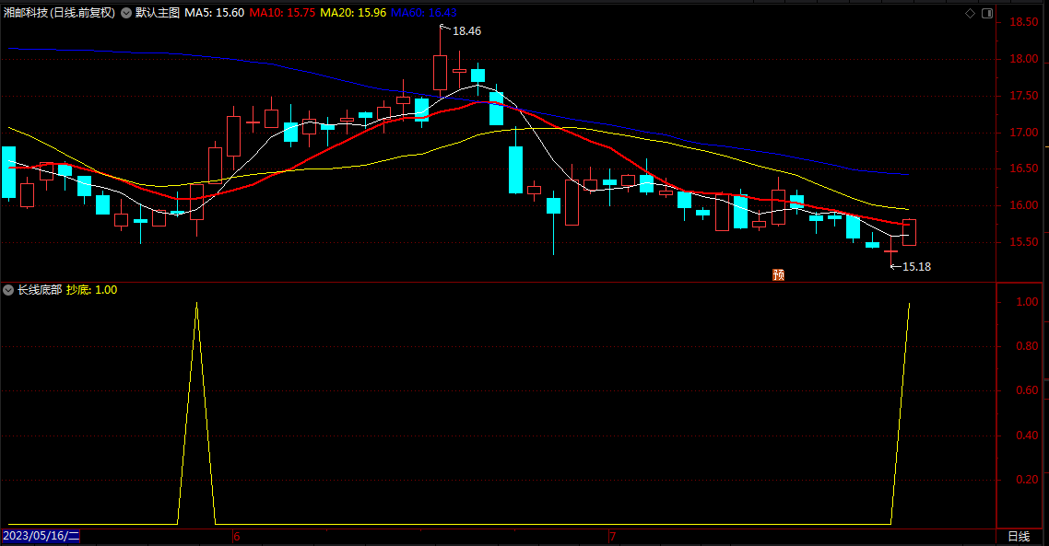
Task: Click the 0.60 indicator axis label
Action: coord(1027,390)
